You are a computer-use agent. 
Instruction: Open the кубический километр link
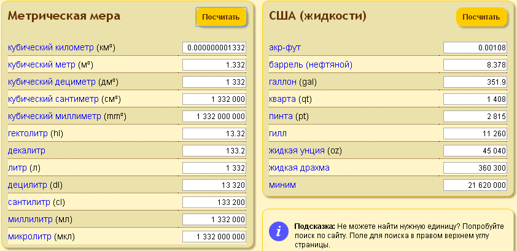[x=51, y=47]
